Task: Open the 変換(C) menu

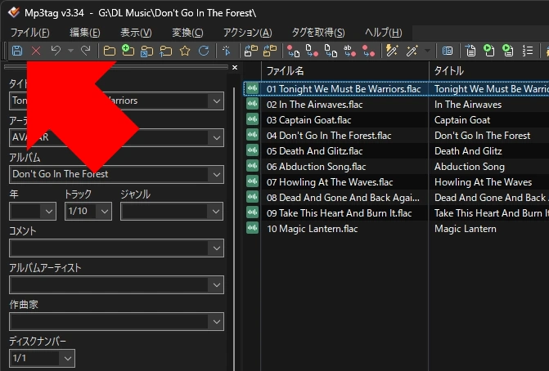Action: tap(187, 33)
